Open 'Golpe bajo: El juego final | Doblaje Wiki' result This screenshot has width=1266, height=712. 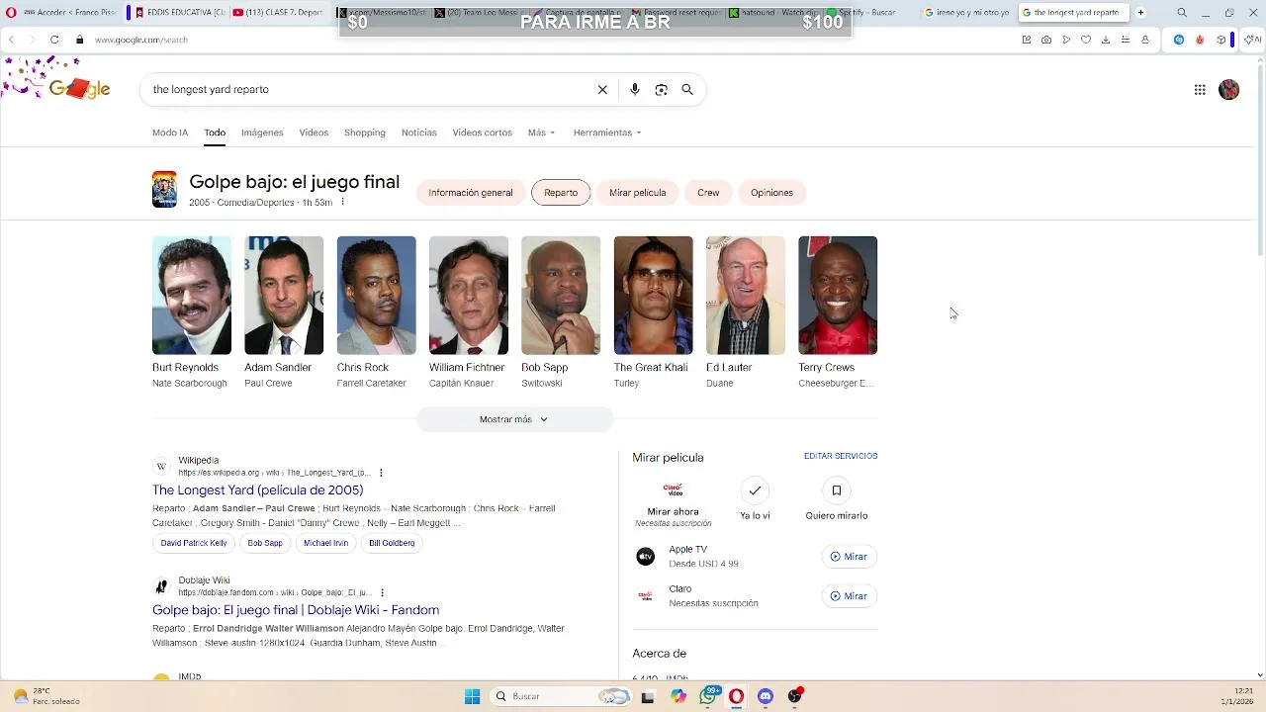tap(296, 610)
